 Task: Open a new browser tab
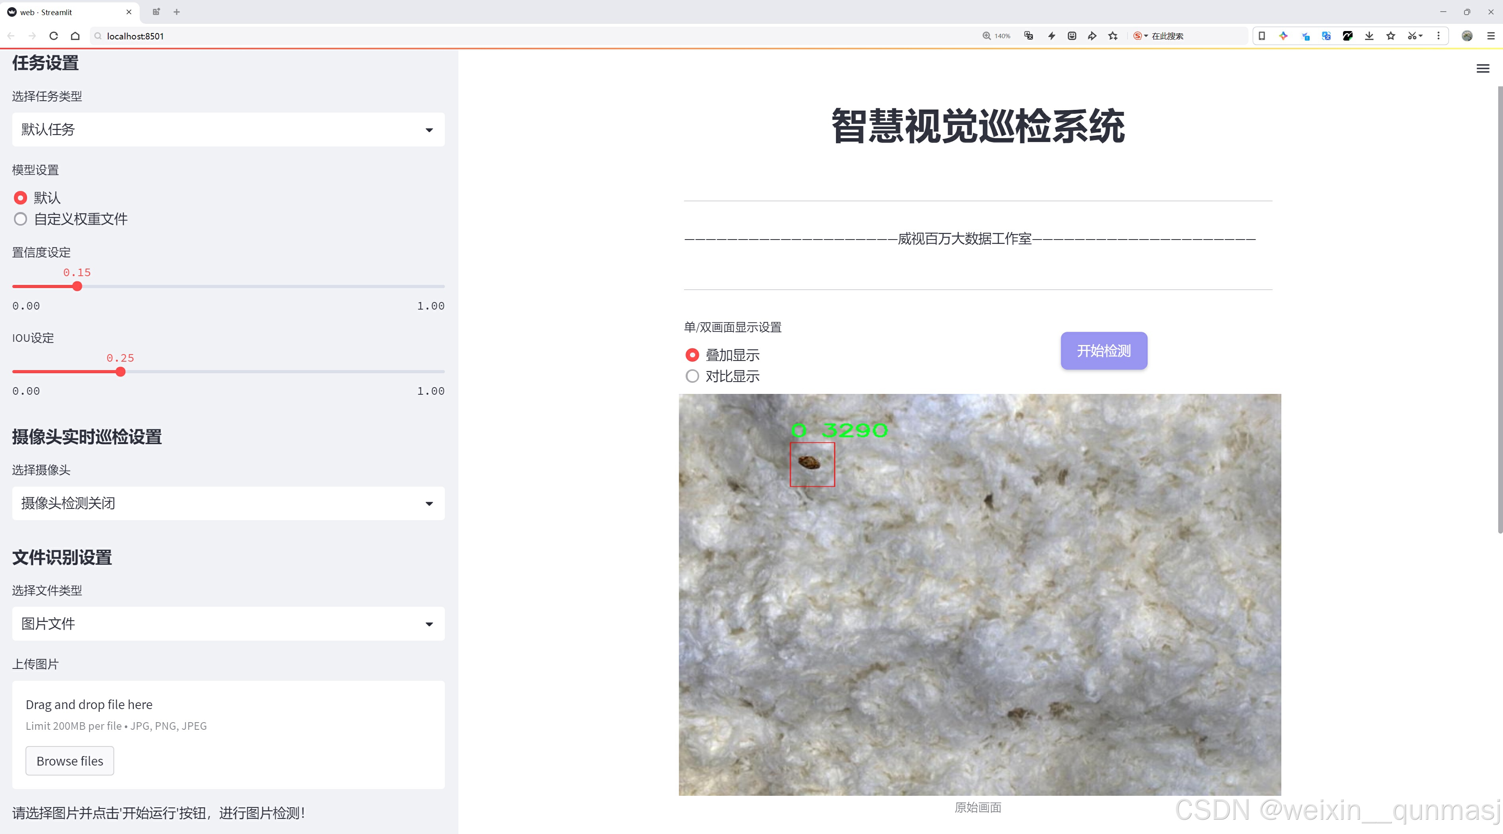pos(177,12)
